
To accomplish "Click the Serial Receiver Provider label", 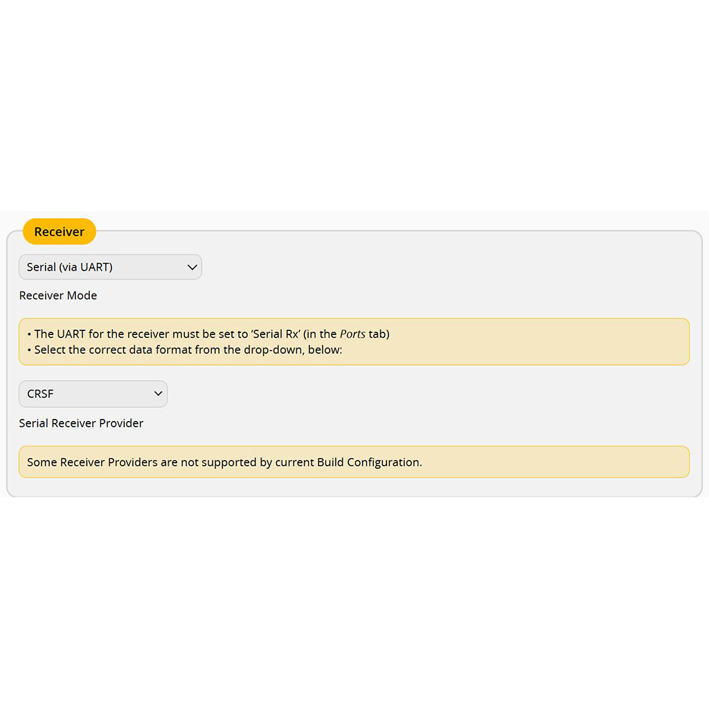I will tap(81, 423).
